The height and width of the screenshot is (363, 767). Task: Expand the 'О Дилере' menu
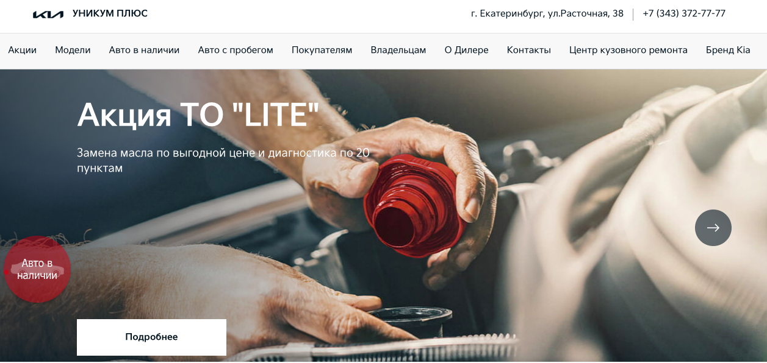467,50
